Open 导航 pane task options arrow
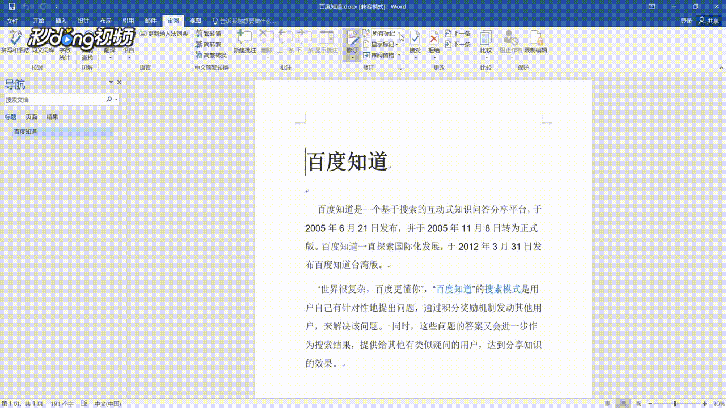Screen dimensions: 726x408 [111, 82]
